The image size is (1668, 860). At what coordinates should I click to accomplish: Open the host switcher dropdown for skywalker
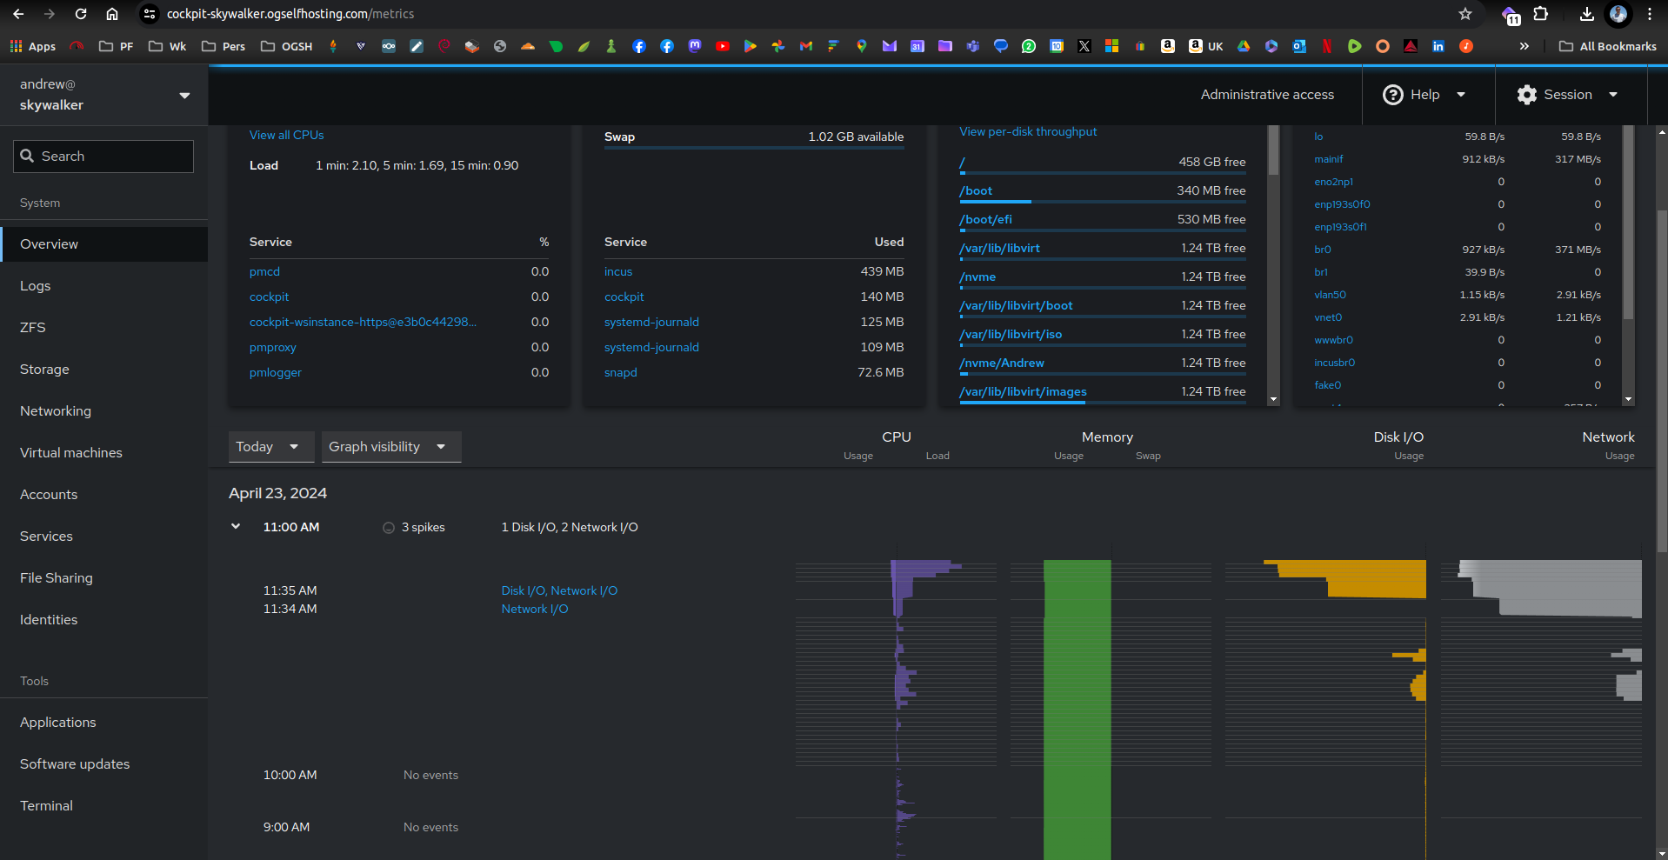coord(184,96)
